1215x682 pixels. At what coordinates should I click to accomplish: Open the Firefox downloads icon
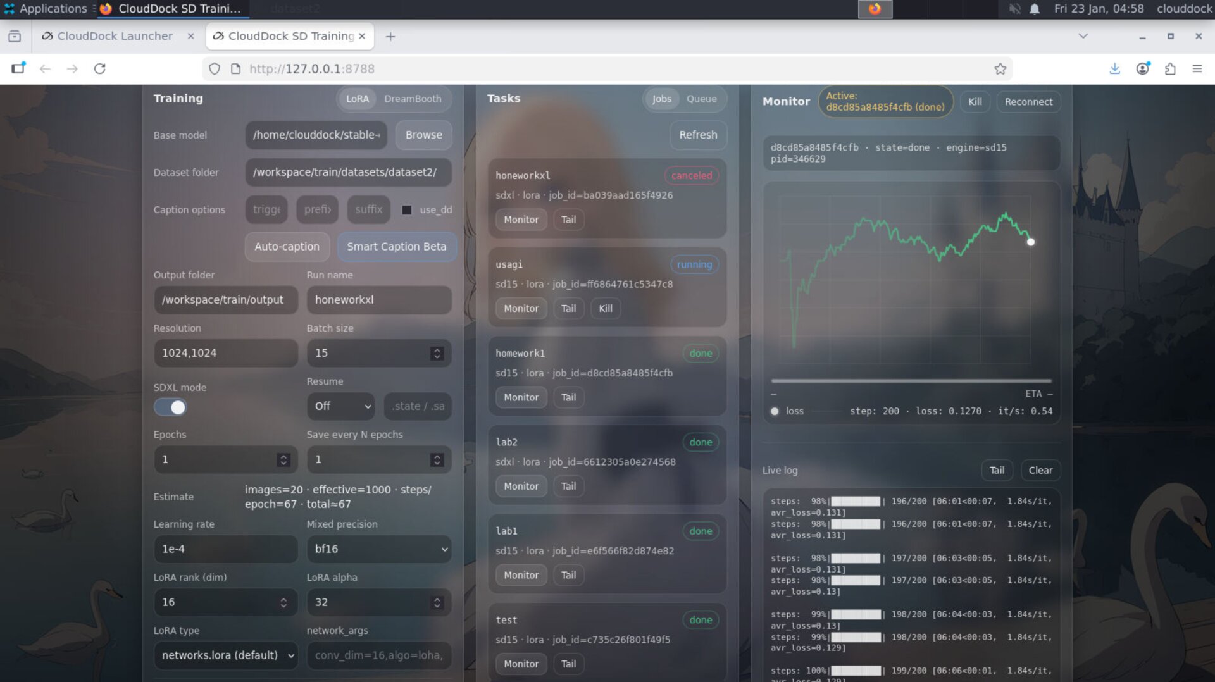tap(1114, 69)
